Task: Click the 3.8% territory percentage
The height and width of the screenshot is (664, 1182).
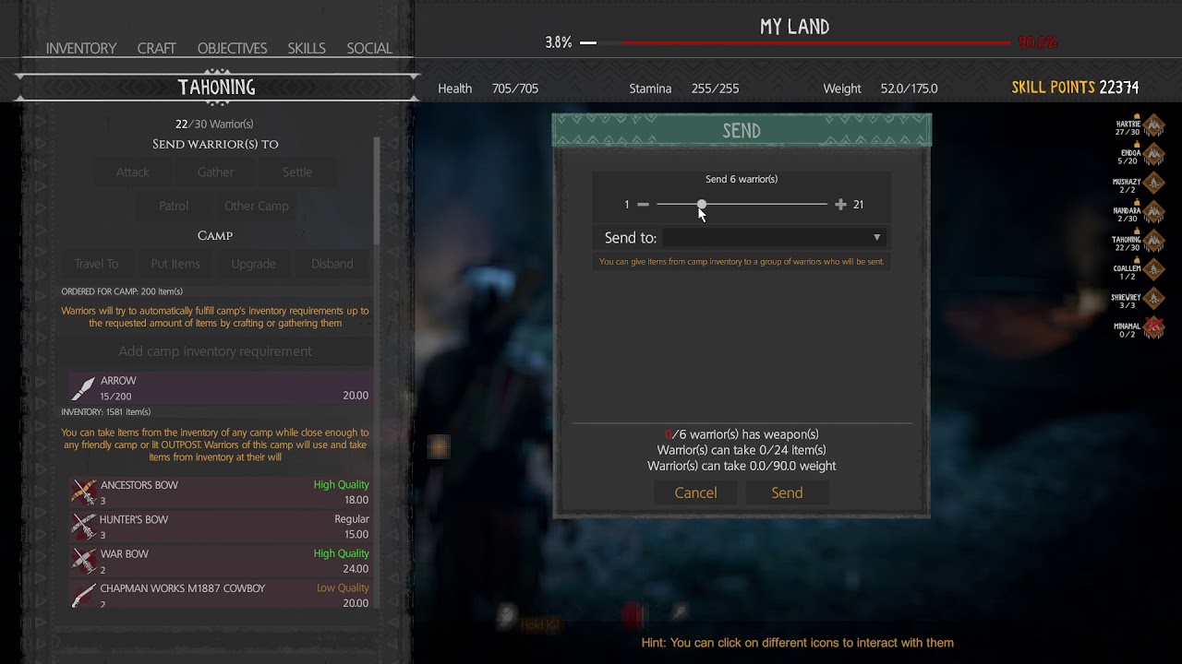Action: (559, 42)
